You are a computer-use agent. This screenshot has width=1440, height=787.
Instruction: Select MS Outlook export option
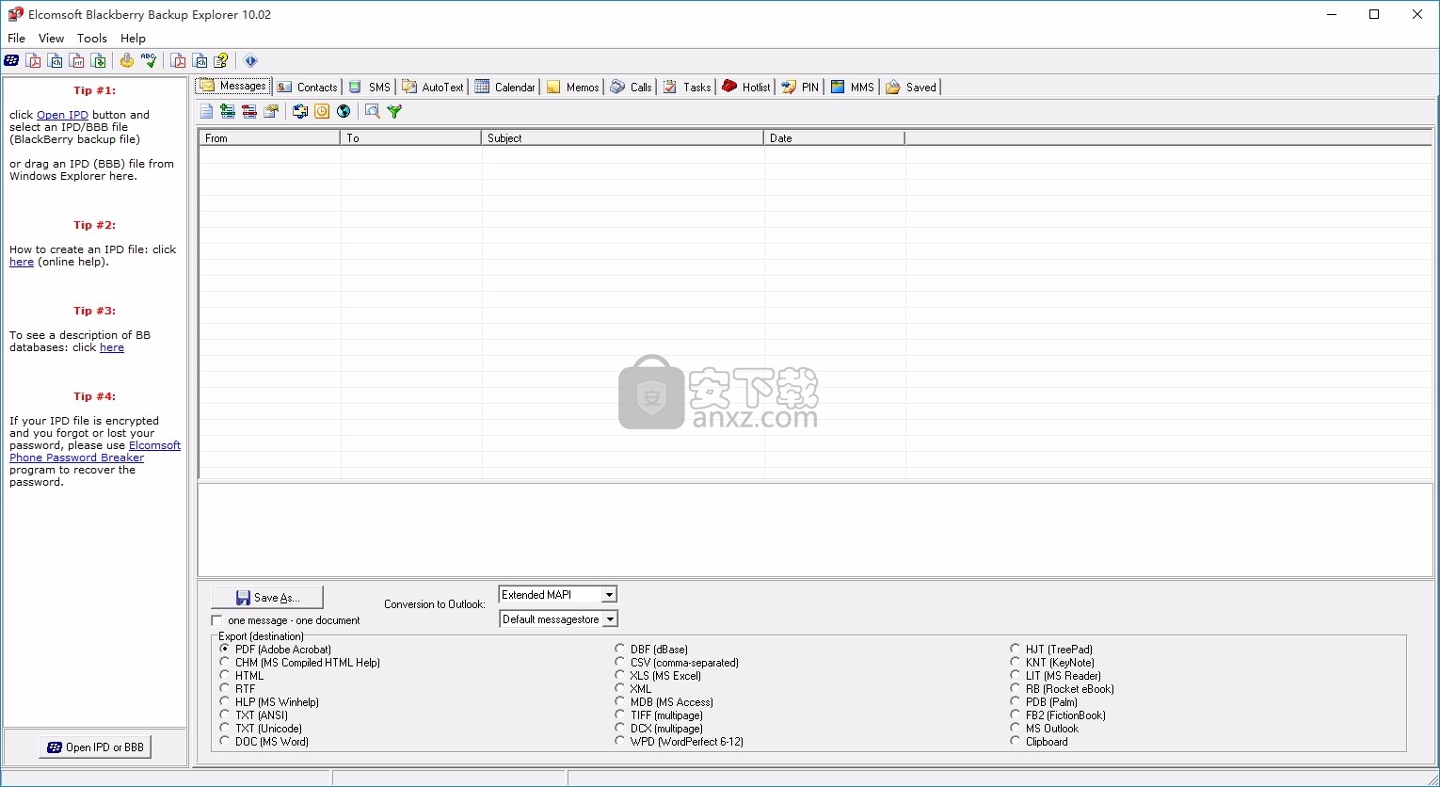point(1016,728)
